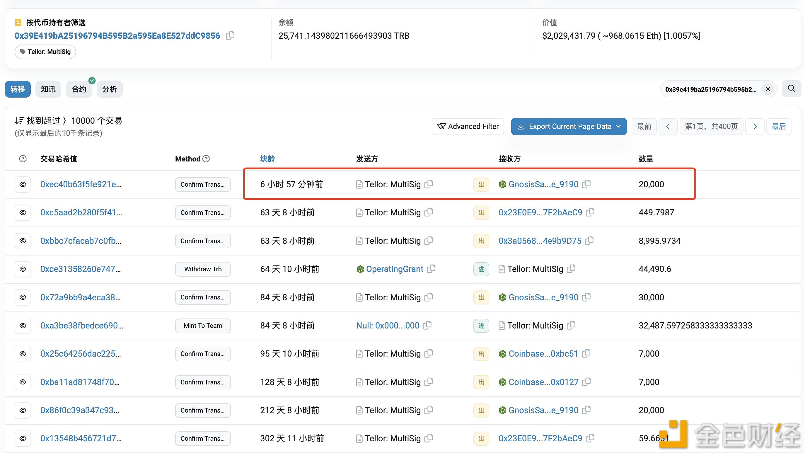This screenshot has width=805, height=453.
Task: Click the 第1页，共400页 page indicator
Action: pos(711,127)
